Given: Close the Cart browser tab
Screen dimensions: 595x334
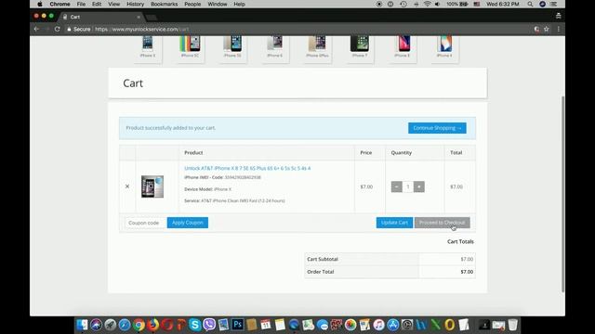Looking at the screenshot, I should point(139,17).
